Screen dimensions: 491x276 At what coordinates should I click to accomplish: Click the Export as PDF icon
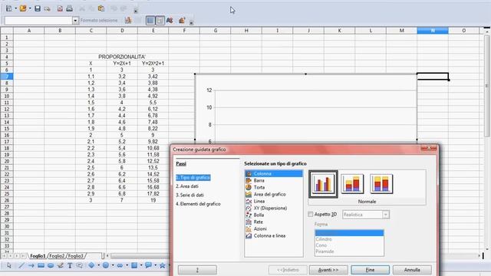click(x=60, y=8)
